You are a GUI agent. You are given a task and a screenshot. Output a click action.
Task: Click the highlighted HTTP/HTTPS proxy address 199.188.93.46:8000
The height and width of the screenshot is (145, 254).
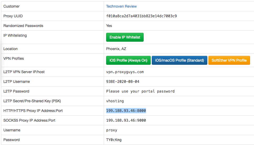coord(126,111)
